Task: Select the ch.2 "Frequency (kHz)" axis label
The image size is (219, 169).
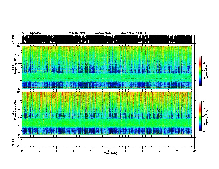Action: pyautogui.click(x=15, y=110)
